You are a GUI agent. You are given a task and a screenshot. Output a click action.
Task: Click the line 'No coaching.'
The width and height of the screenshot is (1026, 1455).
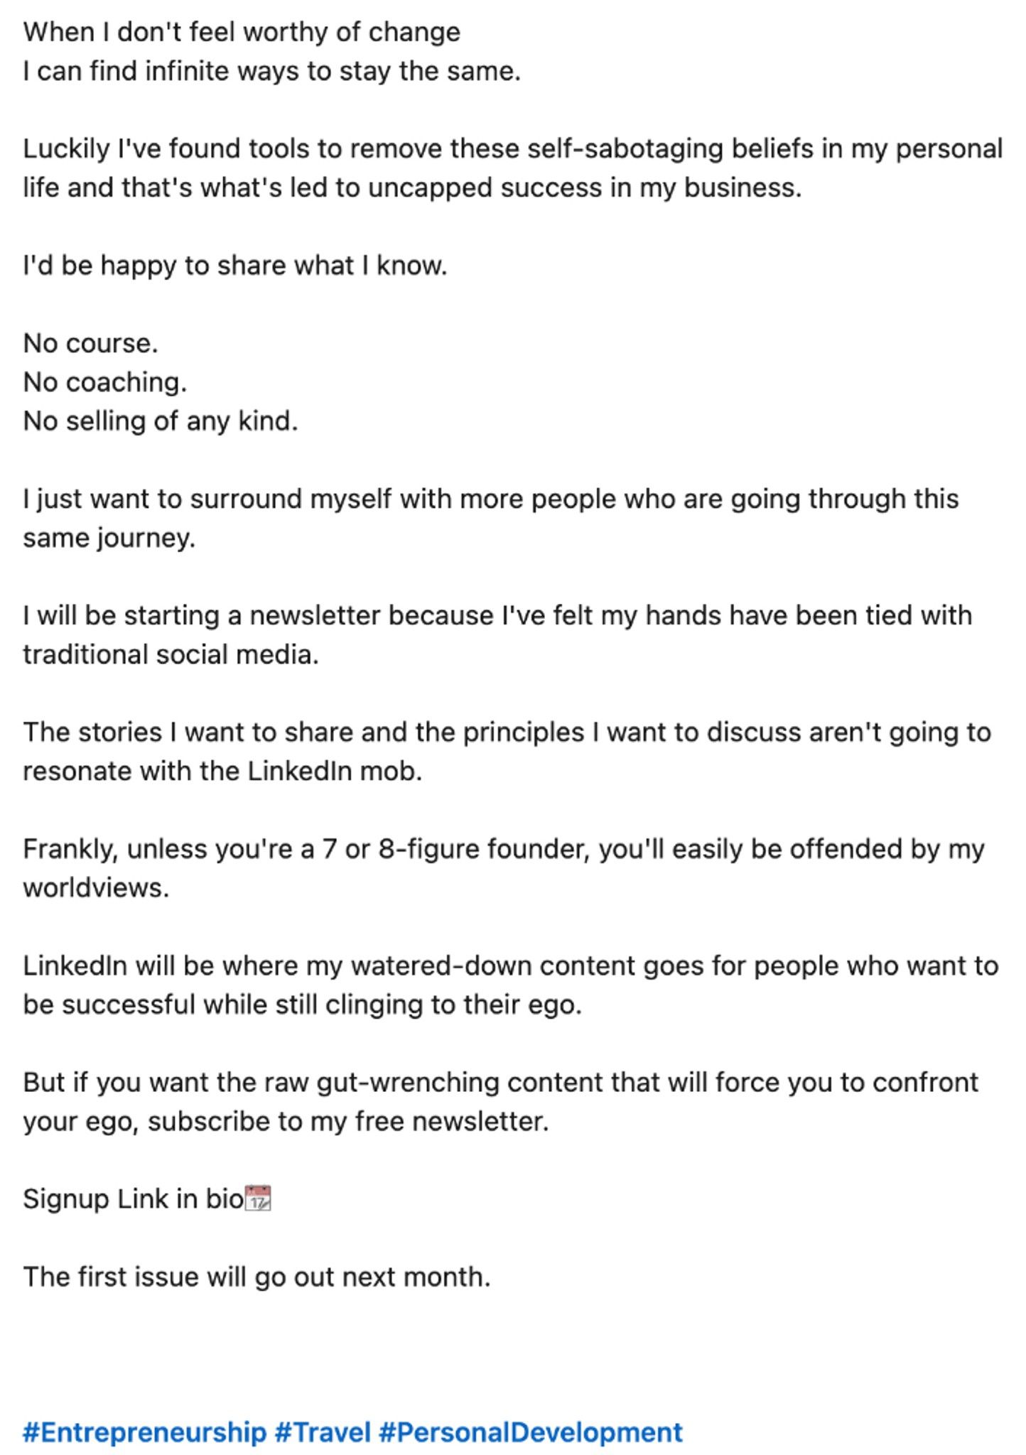tap(105, 382)
